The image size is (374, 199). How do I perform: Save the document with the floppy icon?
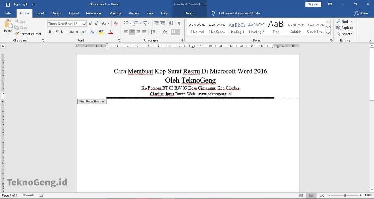tap(8, 4)
